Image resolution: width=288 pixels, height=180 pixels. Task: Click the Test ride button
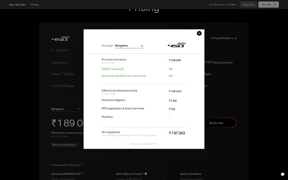pos(268,5)
